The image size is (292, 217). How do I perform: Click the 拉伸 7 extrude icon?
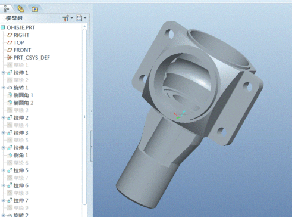10,200
